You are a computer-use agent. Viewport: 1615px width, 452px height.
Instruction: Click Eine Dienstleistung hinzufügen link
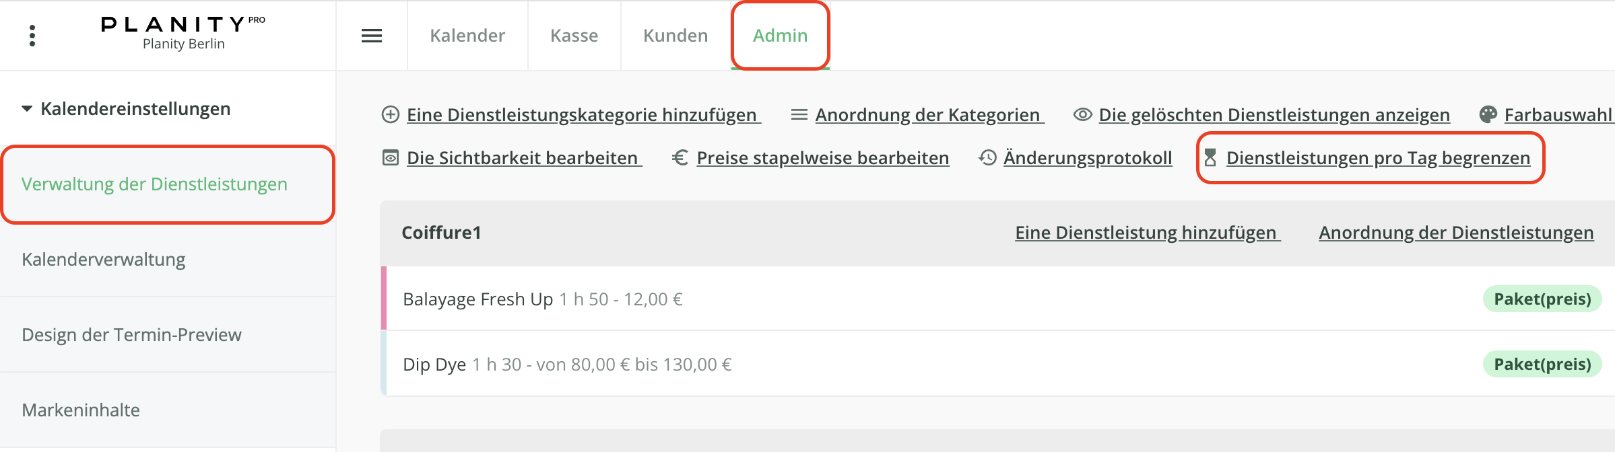point(1148,233)
